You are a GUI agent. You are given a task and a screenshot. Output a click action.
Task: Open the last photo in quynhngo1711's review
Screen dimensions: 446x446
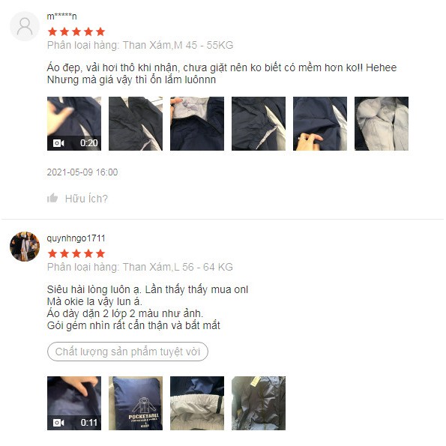click(x=259, y=403)
